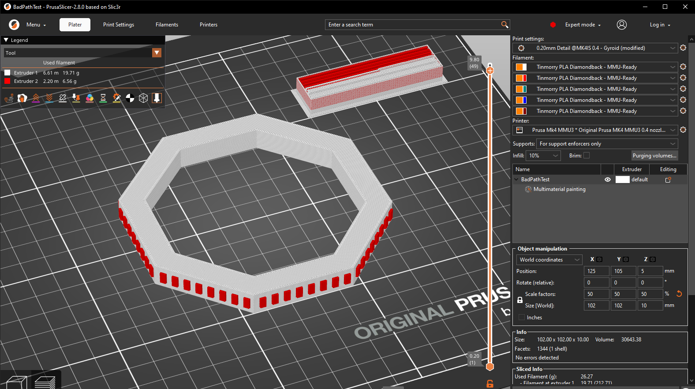Image resolution: width=695 pixels, height=389 pixels.
Task: Click the bottom layer slider handle
Action: 490,367
